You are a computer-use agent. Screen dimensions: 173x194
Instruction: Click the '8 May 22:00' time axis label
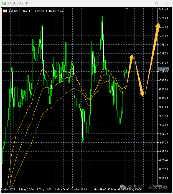pos(80,190)
